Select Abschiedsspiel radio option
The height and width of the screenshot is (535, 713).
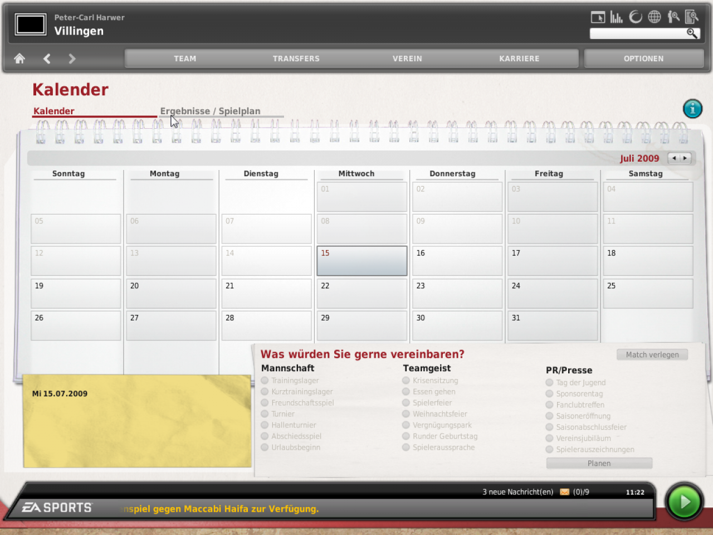(265, 436)
